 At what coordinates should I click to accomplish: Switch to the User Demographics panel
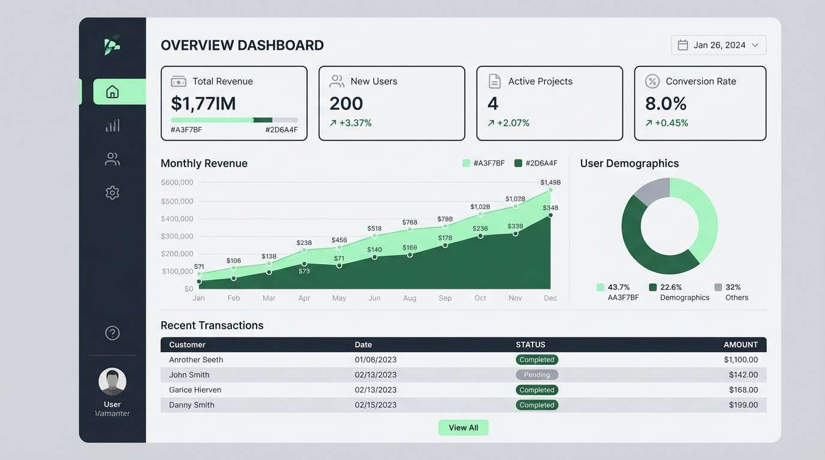[629, 163]
